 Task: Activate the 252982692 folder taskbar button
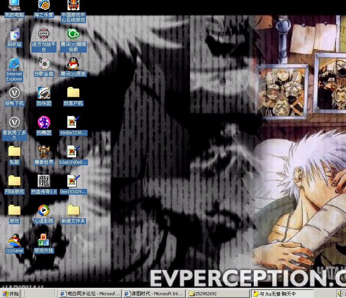coord(218,294)
